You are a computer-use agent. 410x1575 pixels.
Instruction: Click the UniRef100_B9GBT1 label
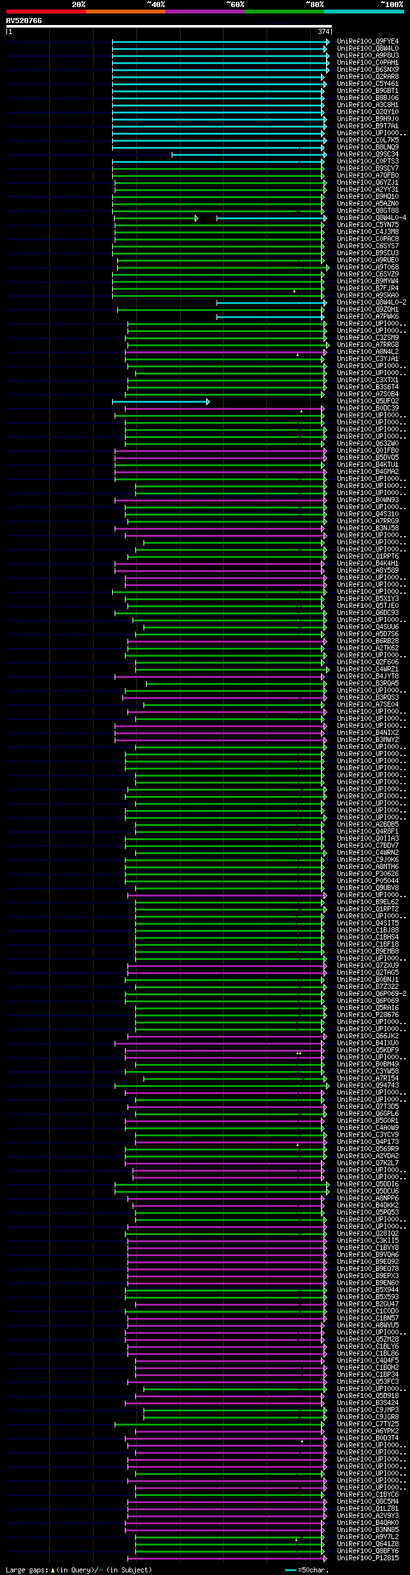coord(368,91)
